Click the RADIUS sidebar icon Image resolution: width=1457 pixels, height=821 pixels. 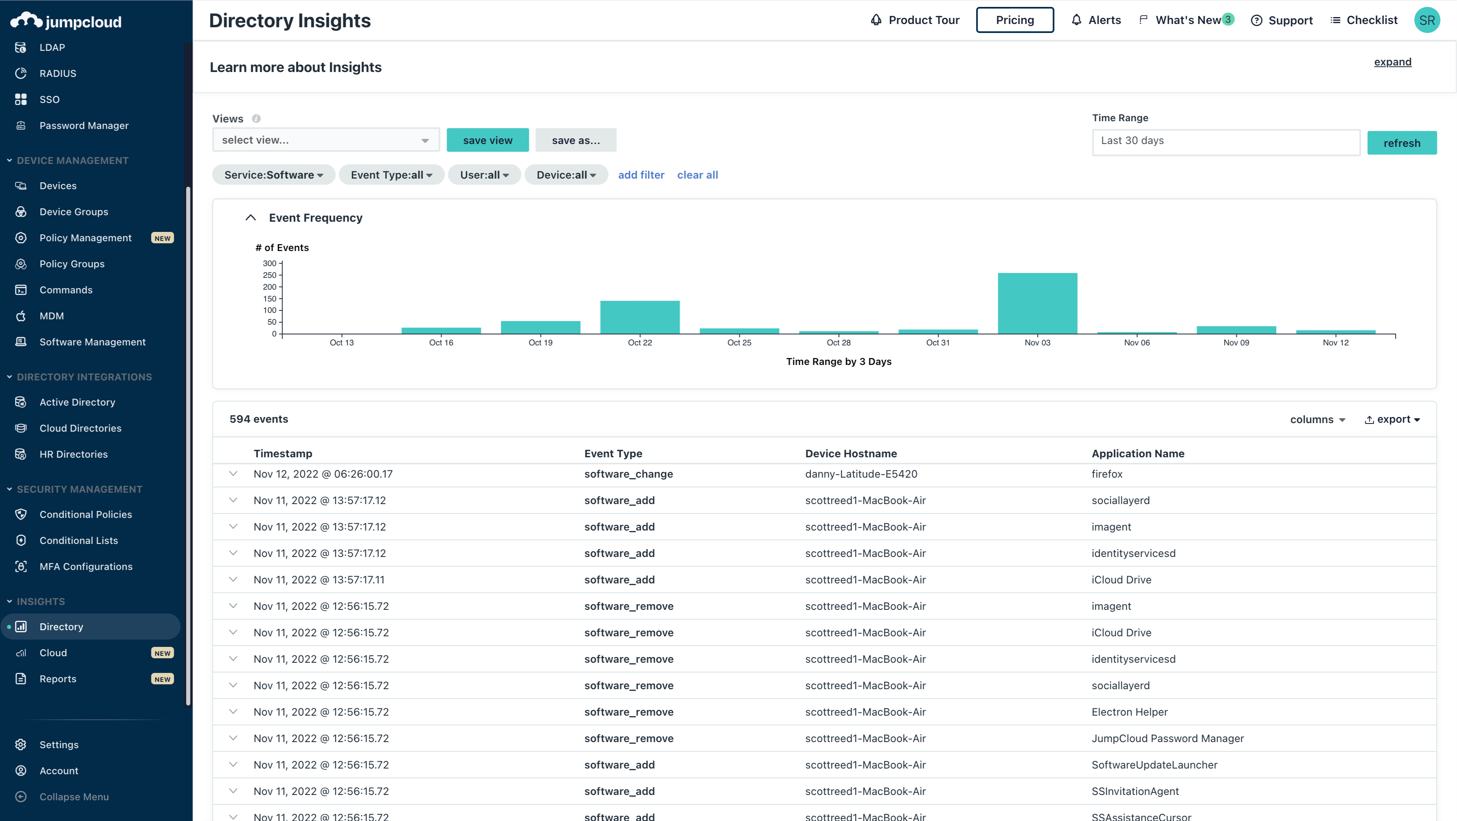pyautogui.click(x=21, y=74)
